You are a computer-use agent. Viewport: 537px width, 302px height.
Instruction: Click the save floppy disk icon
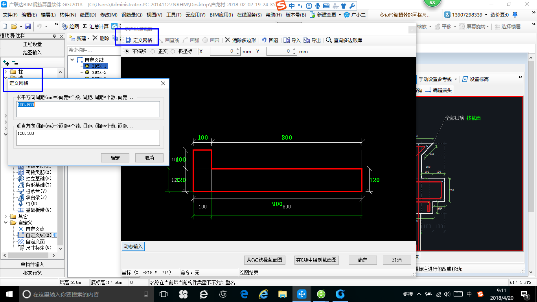[x=28, y=26]
